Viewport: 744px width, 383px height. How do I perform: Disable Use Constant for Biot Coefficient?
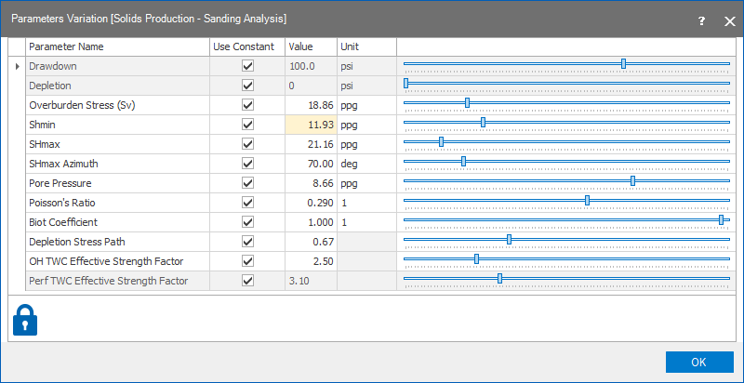(247, 222)
